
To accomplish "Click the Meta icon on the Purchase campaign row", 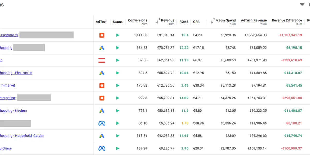I will [102, 148].
